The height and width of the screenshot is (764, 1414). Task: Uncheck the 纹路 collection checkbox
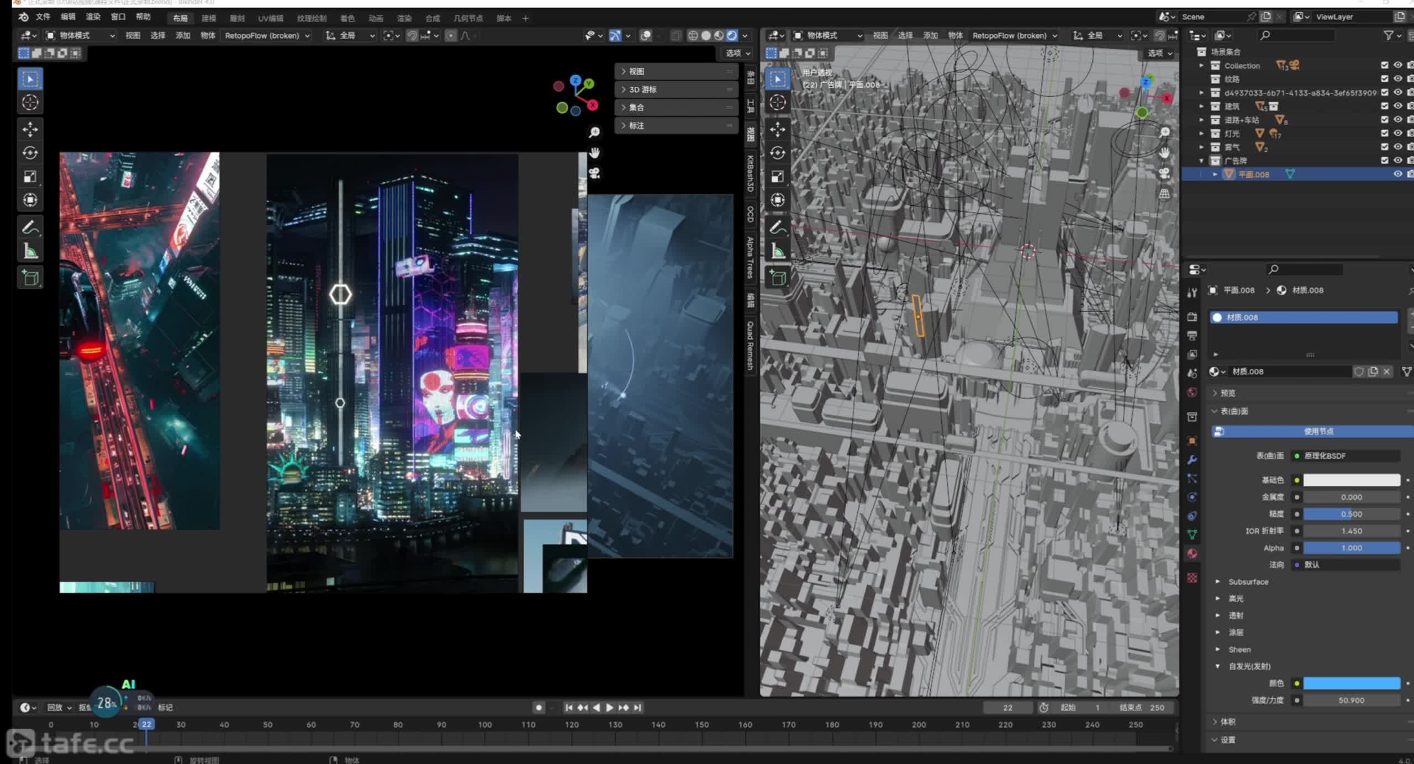1384,79
